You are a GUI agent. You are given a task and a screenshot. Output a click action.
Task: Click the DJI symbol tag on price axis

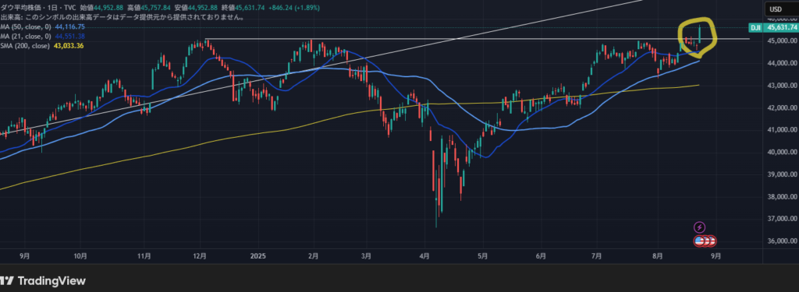(755, 27)
